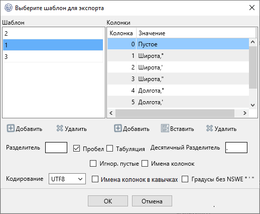Enable the Табуляция checkbox

(109, 149)
